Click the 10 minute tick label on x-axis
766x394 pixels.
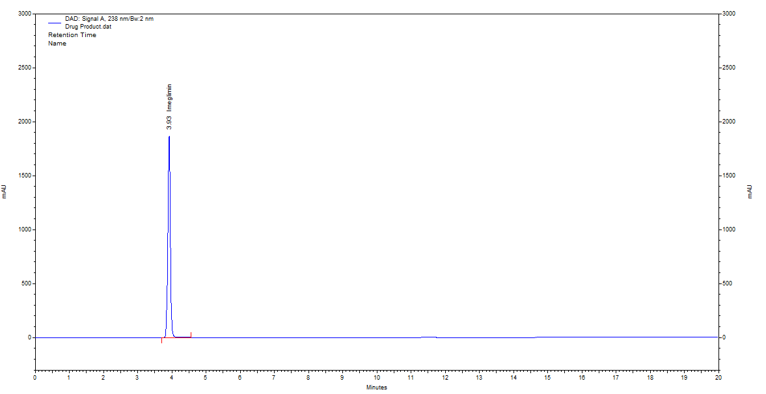[x=376, y=377]
